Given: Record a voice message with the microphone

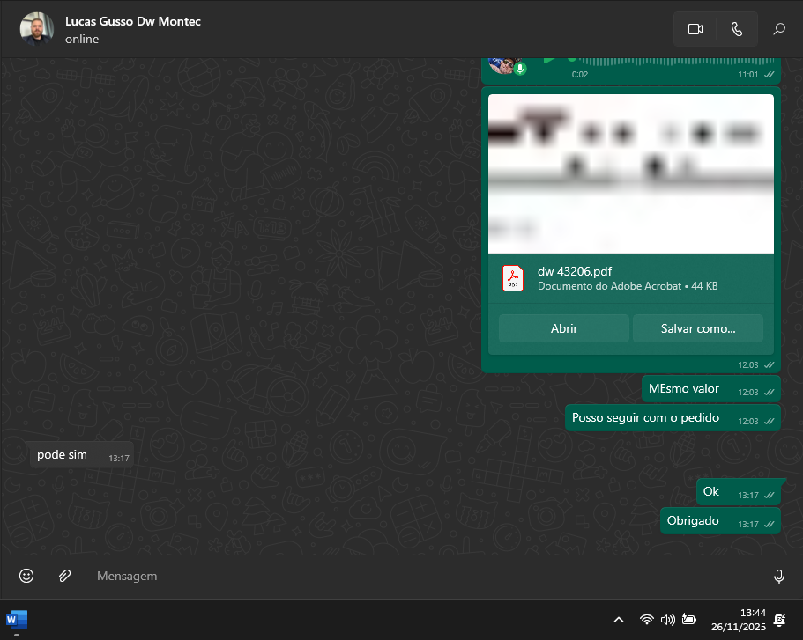Looking at the screenshot, I should [779, 576].
